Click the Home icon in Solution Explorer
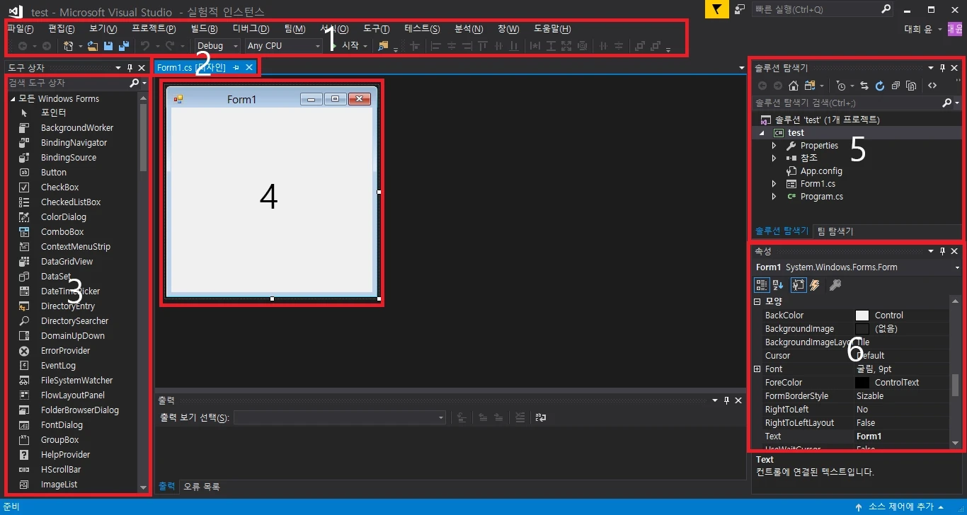 [x=794, y=86]
